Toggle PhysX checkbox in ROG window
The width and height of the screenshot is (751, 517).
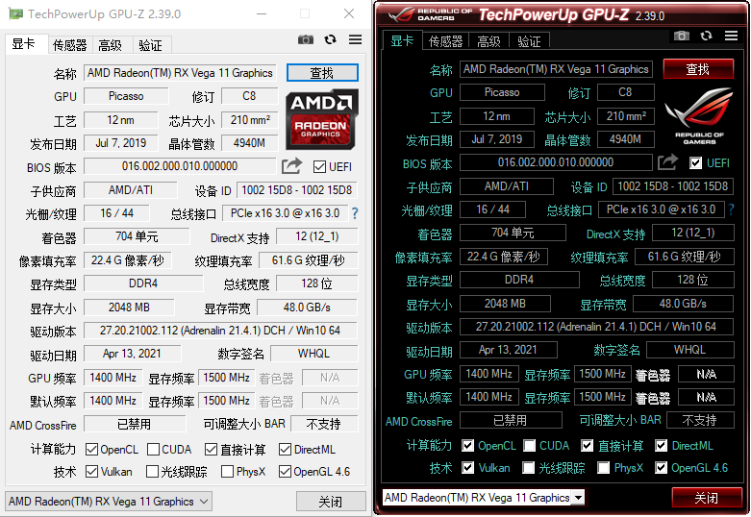point(604,468)
